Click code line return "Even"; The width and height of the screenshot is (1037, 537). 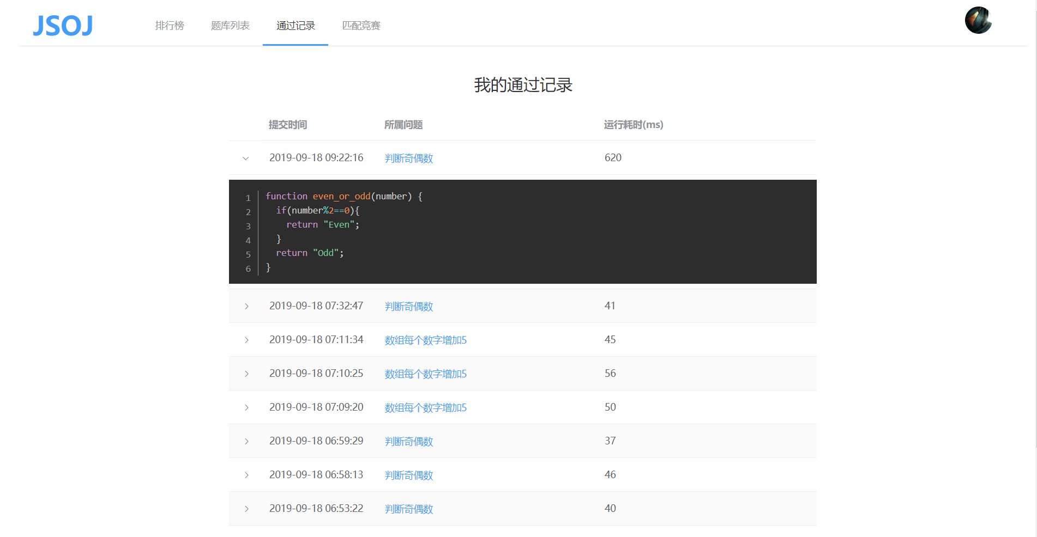(x=323, y=224)
